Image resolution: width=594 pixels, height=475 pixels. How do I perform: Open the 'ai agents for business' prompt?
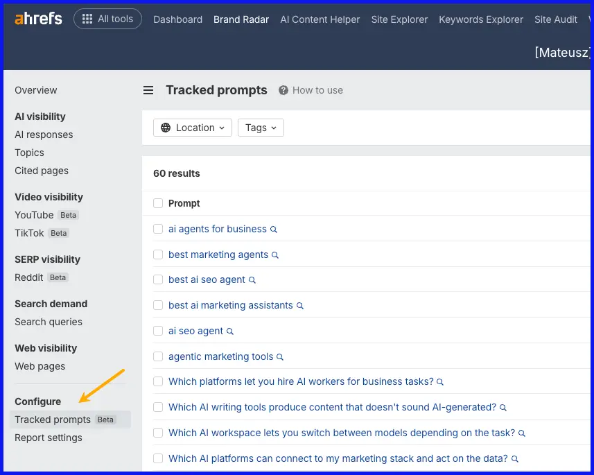[218, 229]
